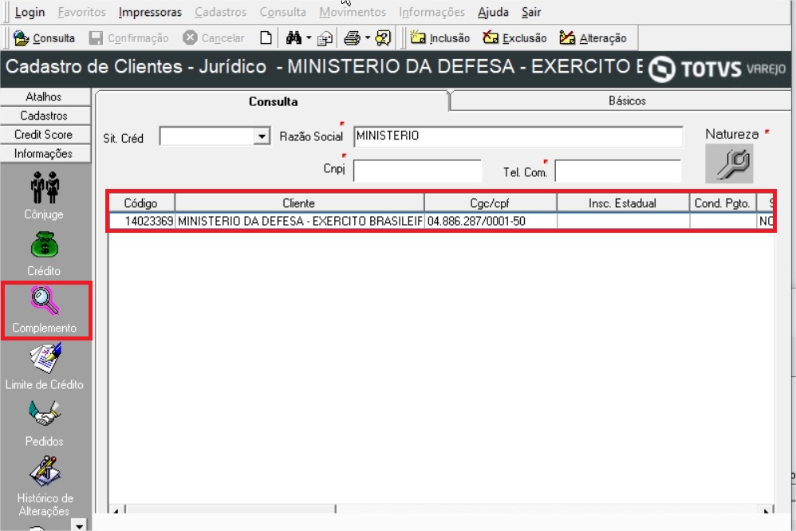The height and width of the screenshot is (531, 796).
Task: Click the Alteração toolbar button
Action: click(593, 38)
